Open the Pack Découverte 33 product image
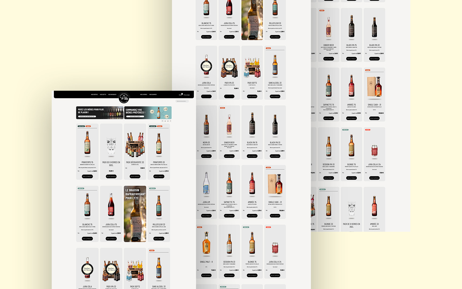 [135, 144]
